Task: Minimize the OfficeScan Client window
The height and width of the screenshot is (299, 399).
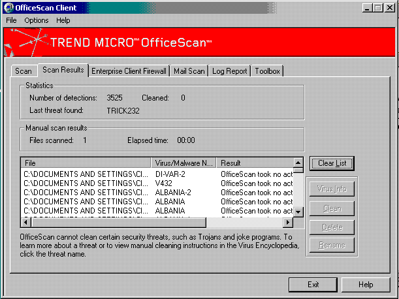Action: tap(367, 8)
